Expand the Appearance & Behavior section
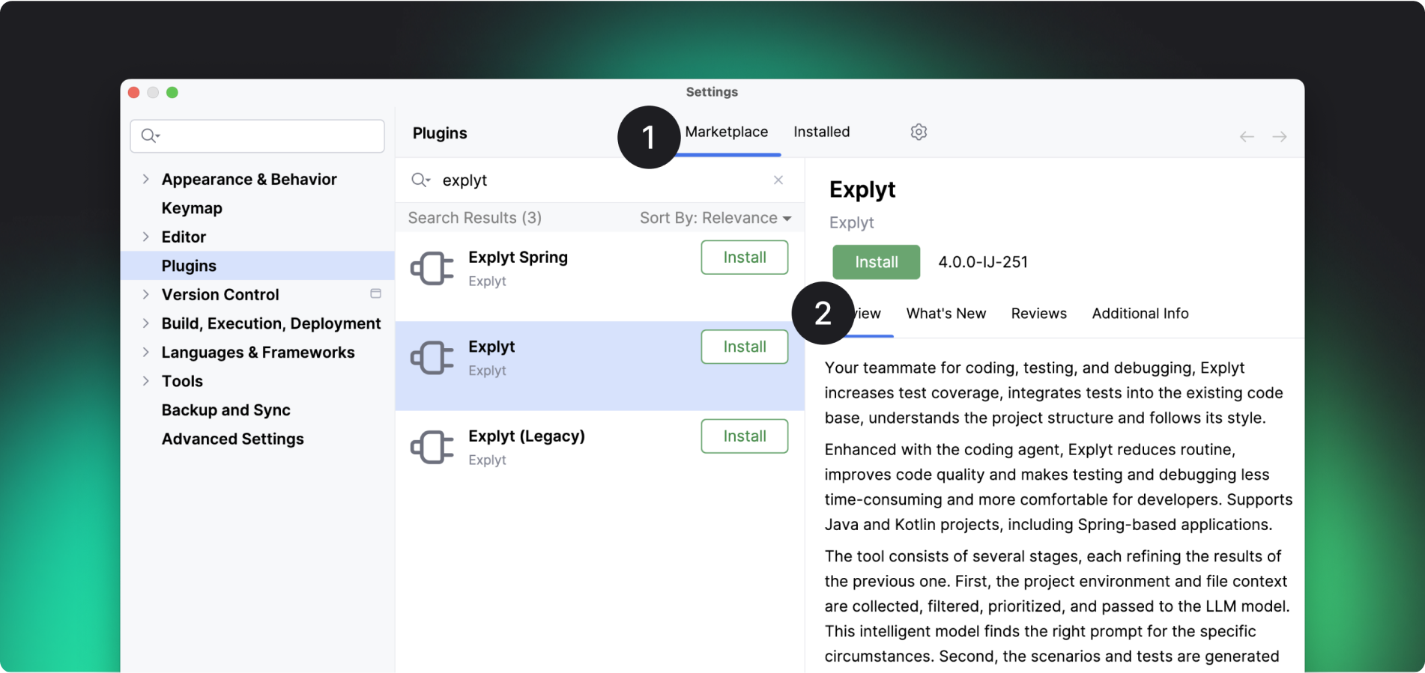The width and height of the screenshot is (1425, 673). (x=146, y=180)
